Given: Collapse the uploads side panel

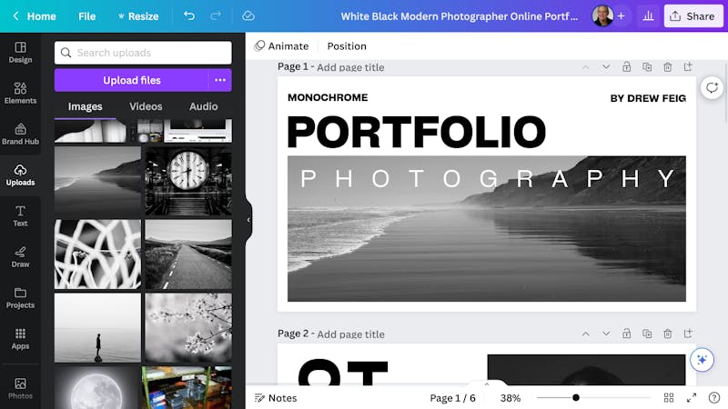Looking at the screenshot, I should pyautogui.click(x=248, y=220).
